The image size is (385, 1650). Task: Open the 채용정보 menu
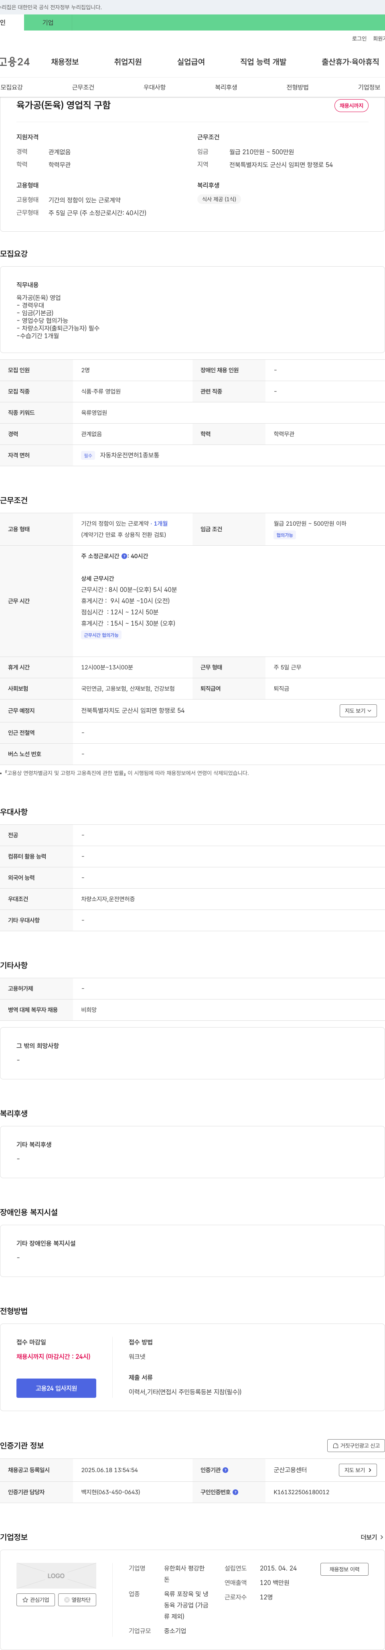click(65, 61)
